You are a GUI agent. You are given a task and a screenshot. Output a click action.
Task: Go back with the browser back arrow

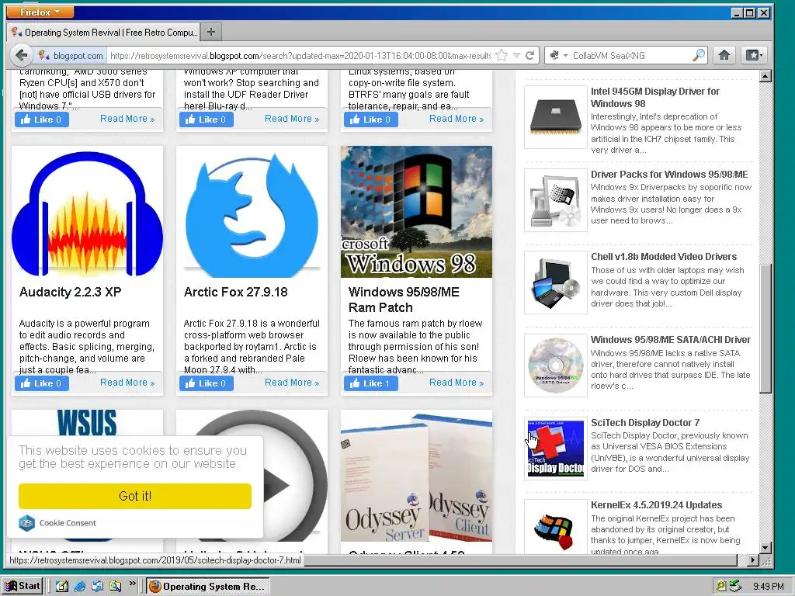[21, 55]
